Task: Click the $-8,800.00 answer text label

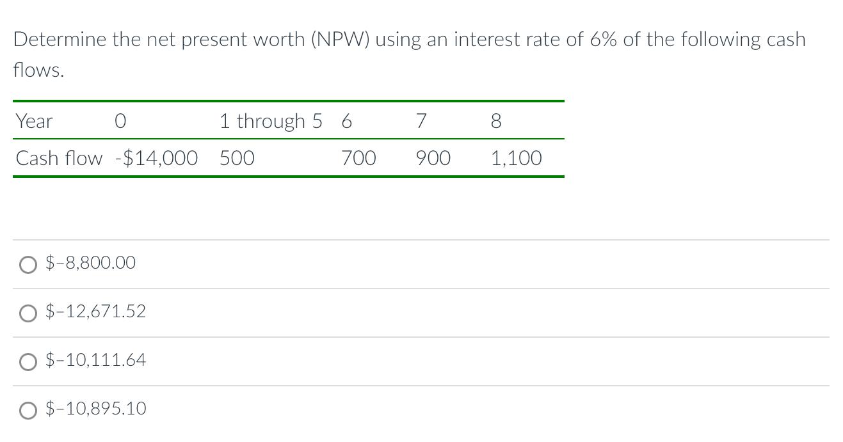Action: [90, 262]
